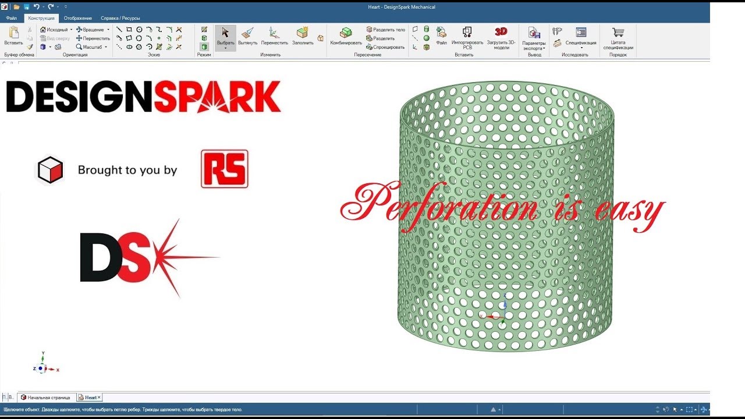Expand the Масштаб dropdown arrow

coord(106,47)
